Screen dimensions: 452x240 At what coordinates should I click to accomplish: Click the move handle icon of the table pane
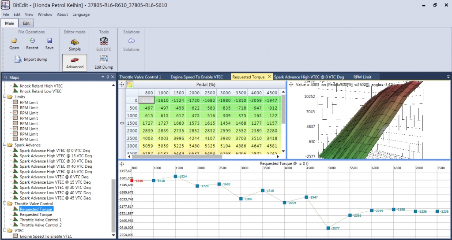pos(122,85)
